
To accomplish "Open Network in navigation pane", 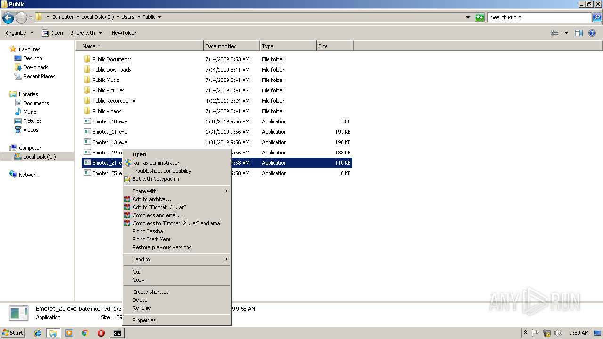I will point(28,175).
